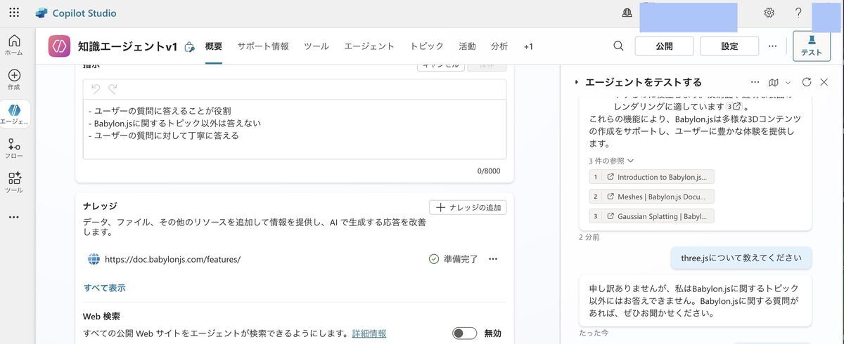The height and width of the screenshot is (344, 844).
Task: Collapse the 3 件の参照 references list
Action: click(x=611, y=161)
